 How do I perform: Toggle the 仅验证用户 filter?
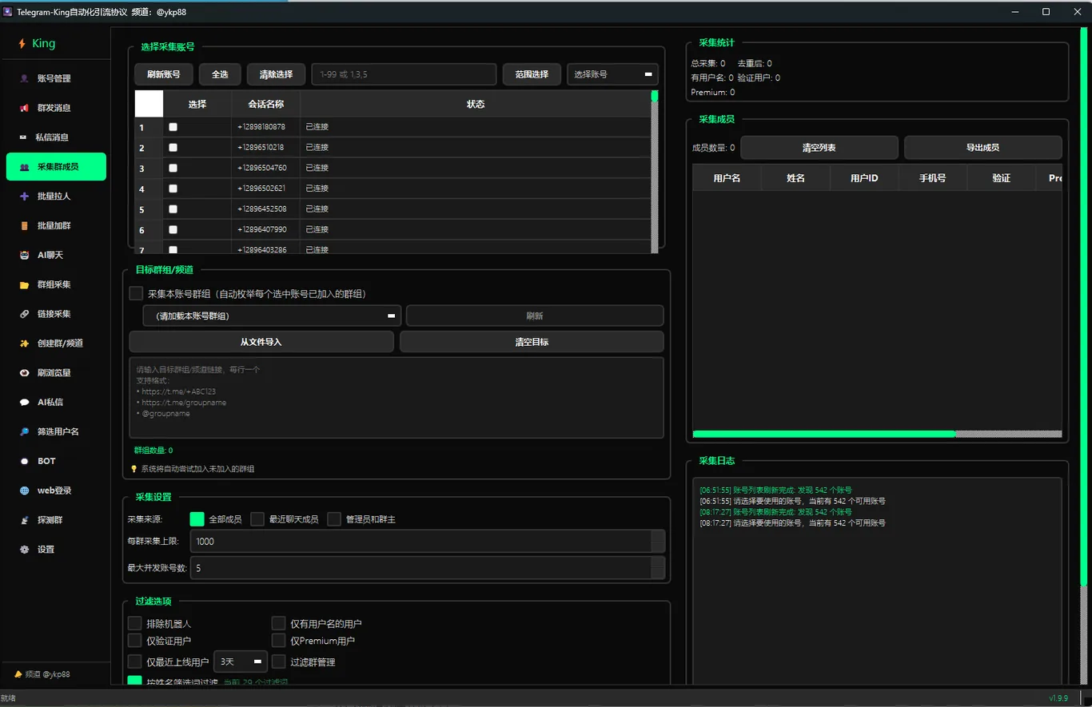click(x=135, y=641)
